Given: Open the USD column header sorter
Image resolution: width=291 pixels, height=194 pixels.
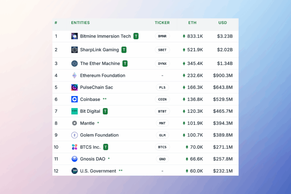Looking at the screenshot, I should pos(223,23).
